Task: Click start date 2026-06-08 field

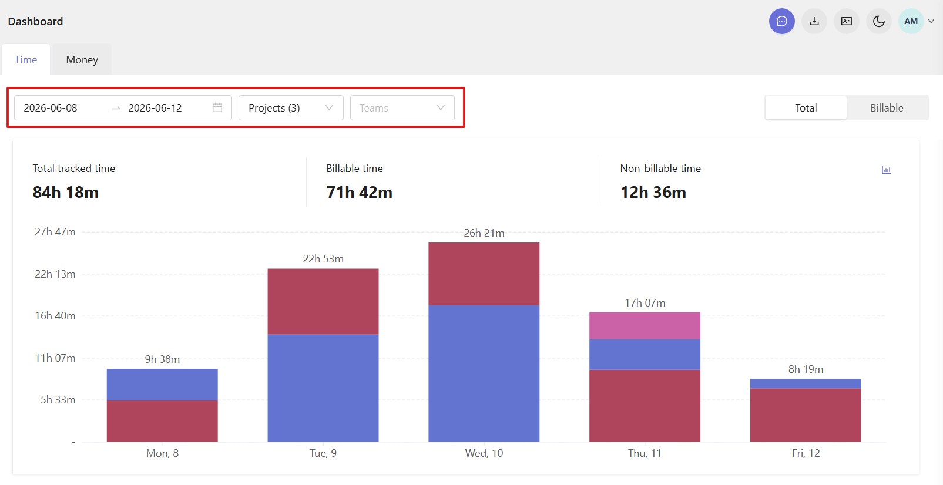Action: click(x=51, y=108)
